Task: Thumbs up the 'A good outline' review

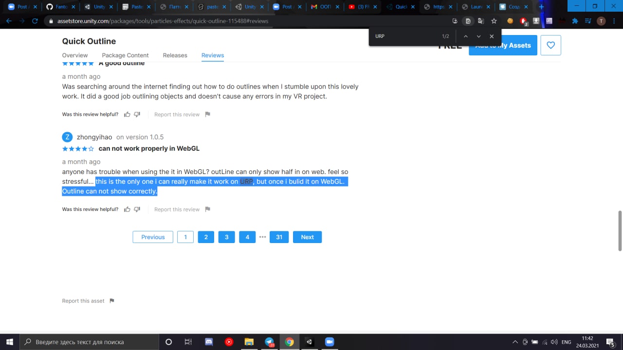Action: click(127, 114)
